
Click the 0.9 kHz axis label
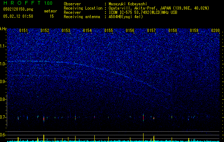pyautogui.click(x=3, y=82)
